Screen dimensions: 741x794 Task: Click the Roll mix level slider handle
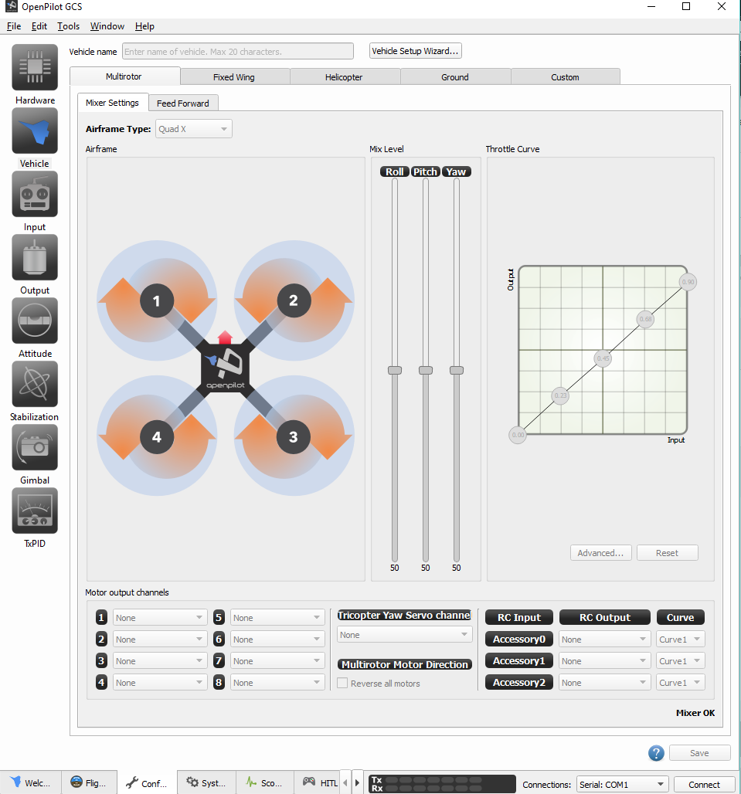[x=395, y=370]
